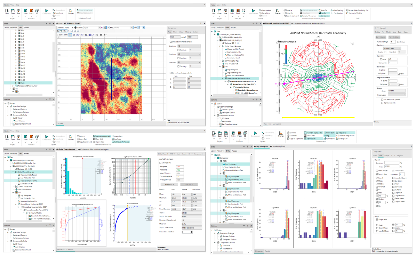Toggle Show column names on axes
This screenshot has height=256, width=416.
(x=170, y=42)
